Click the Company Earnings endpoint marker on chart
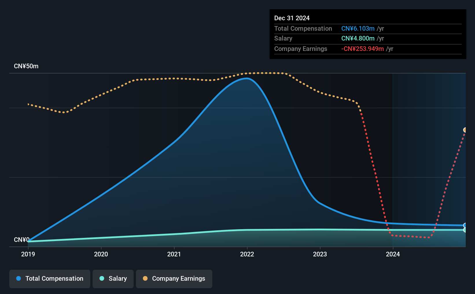Viewport: 475px width, 294px height. click(465, 130)
